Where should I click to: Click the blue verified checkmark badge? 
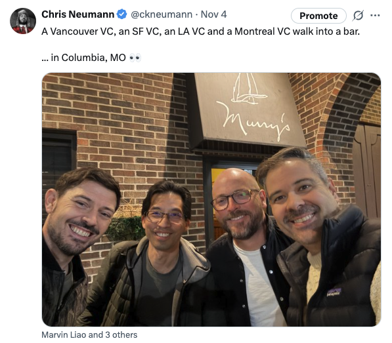click(122, 14)
